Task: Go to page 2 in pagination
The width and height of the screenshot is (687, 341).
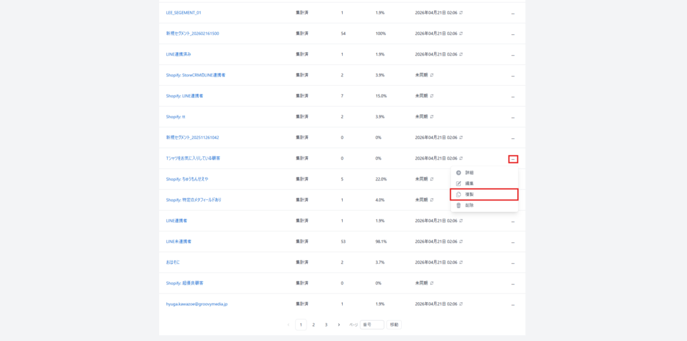Action: coord(313,325)
